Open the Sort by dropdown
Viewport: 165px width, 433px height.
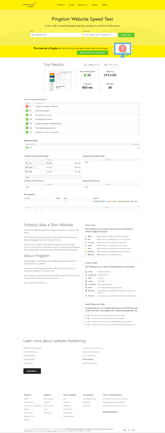click(x=38, y=202)
